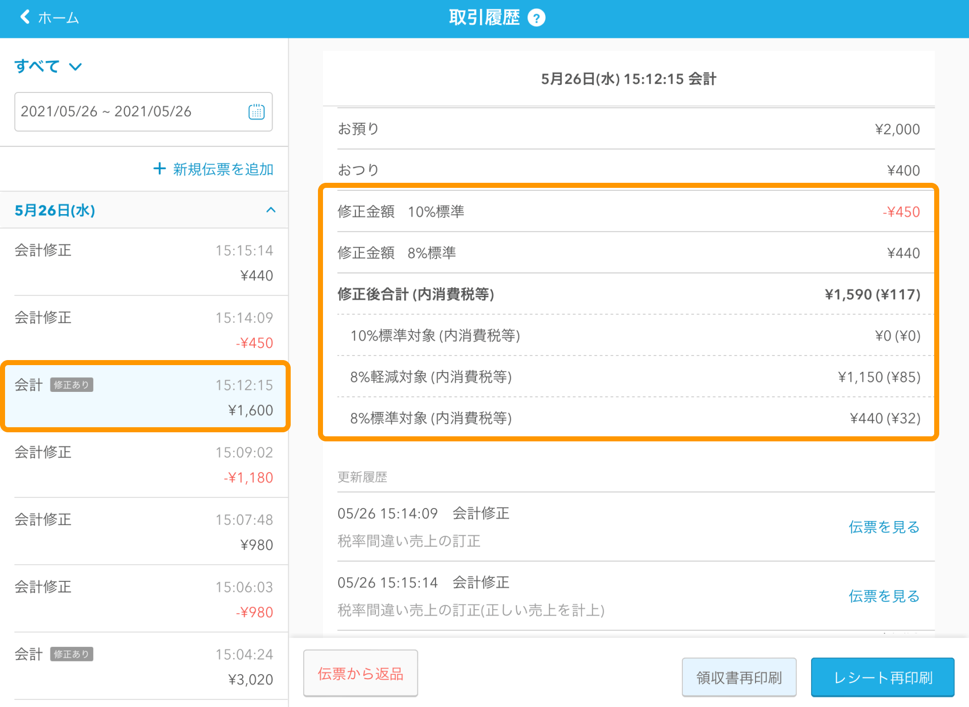Select the 15:12:15 会計 ¥1,600 entry
Screen dimensions: 969x707
click(x=144, y=397)
